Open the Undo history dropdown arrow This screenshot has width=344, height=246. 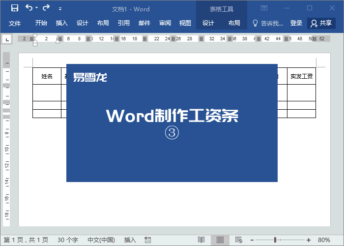click(36, 8)
